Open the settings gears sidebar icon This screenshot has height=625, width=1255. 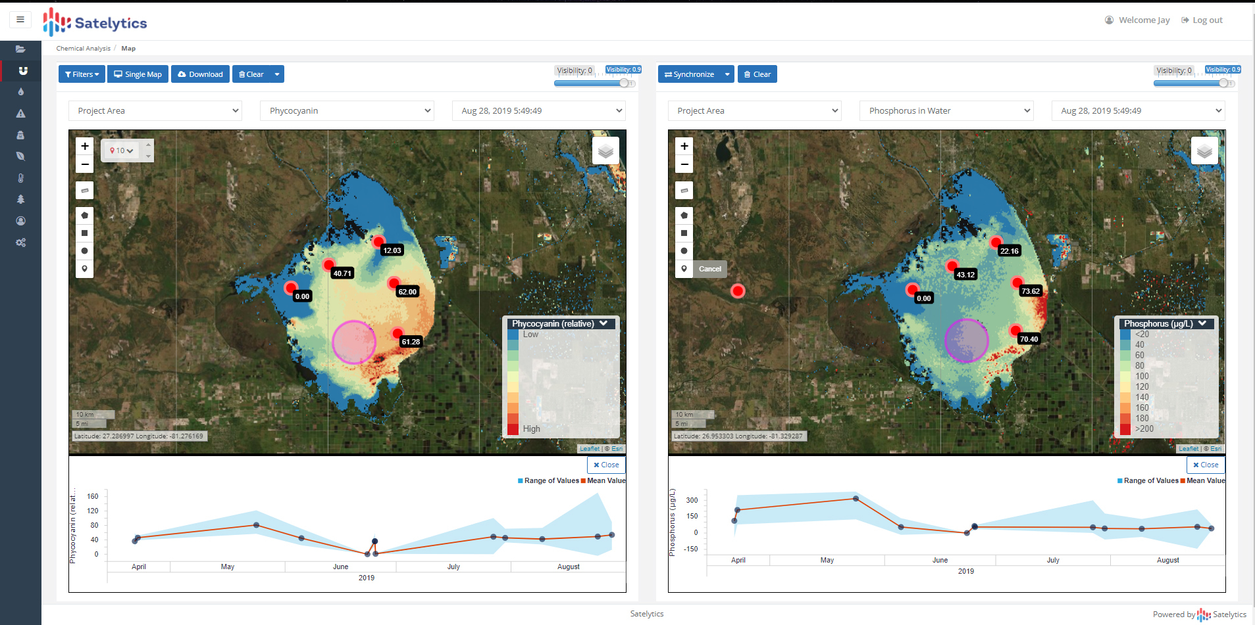coord(20,243)
